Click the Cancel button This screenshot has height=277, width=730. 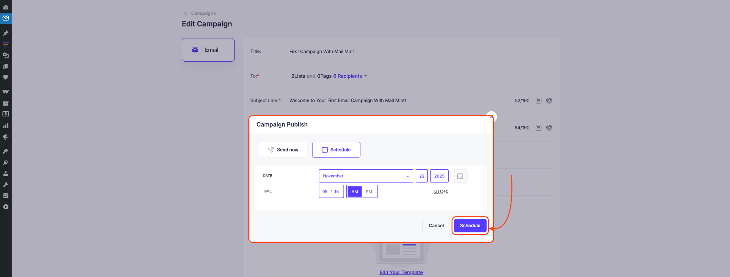point(436,226)
